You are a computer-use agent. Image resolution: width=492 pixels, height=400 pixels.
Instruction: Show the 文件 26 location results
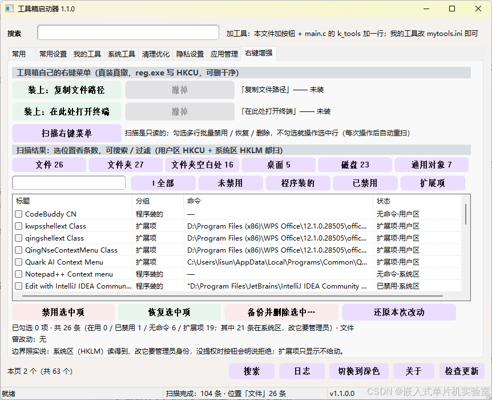click(x=49, y=165)
